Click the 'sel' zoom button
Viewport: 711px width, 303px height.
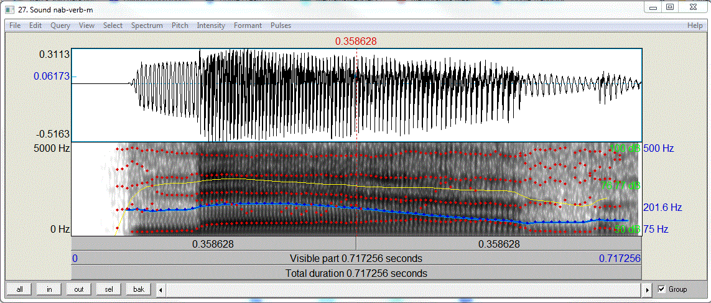[x=109, y=289]
